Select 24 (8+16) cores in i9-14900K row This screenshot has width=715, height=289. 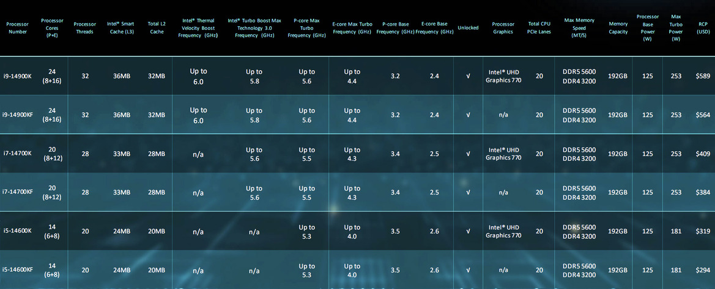pos(52,76)
